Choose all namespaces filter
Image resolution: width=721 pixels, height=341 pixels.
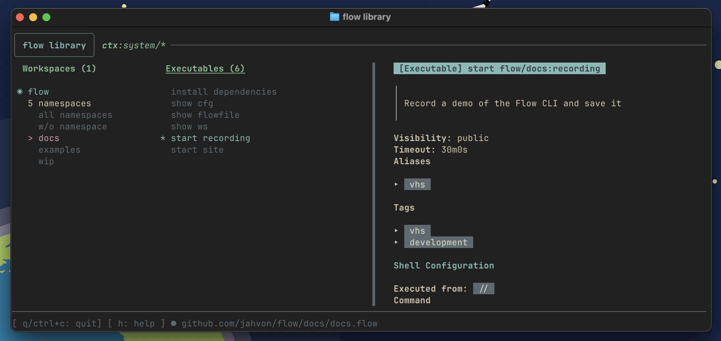coord(75,115)
